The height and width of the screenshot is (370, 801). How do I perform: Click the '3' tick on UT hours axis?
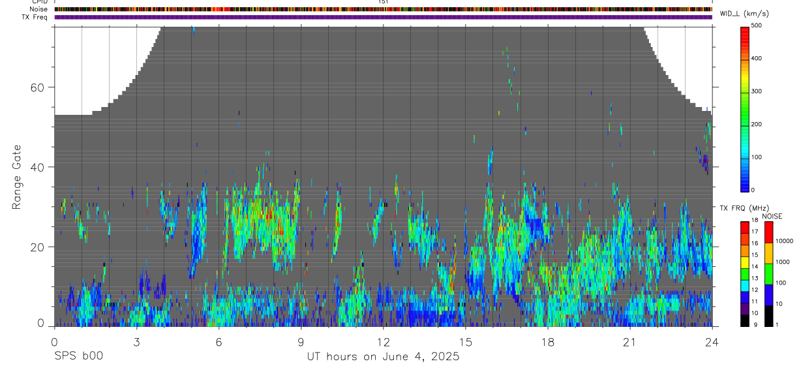tap(136, 341)
